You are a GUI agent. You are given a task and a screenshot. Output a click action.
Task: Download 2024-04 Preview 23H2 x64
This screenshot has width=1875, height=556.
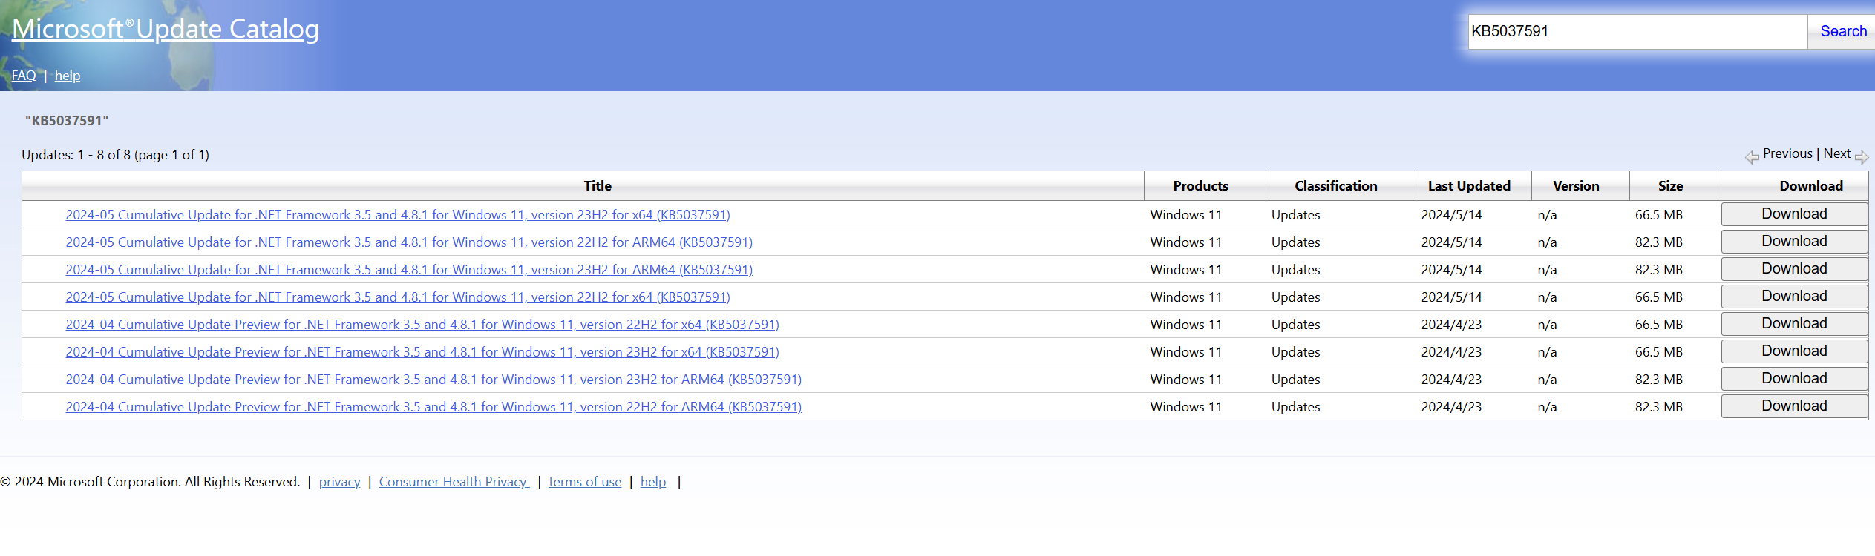(1794, 351)
